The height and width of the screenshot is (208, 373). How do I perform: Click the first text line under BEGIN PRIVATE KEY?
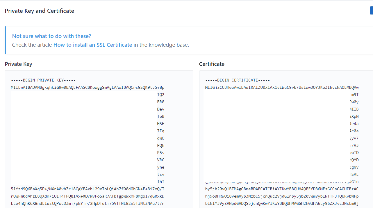coord(88,87)
